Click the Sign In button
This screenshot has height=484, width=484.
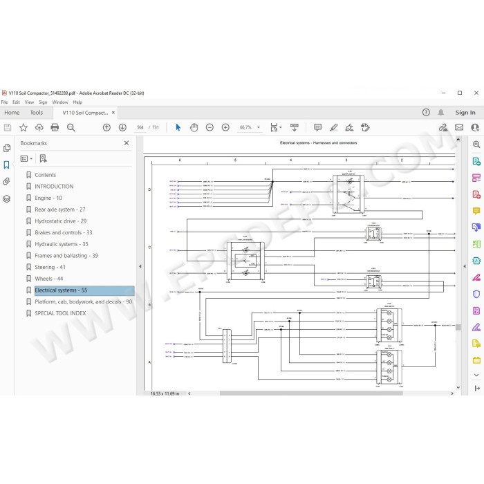(465, 113)
